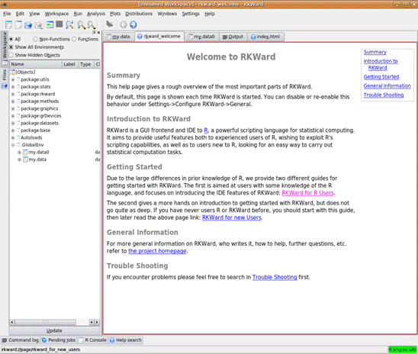The width and height of the screenshot is (418, 354).
Task: Sort by the Name column header
Action: [36, 64]
